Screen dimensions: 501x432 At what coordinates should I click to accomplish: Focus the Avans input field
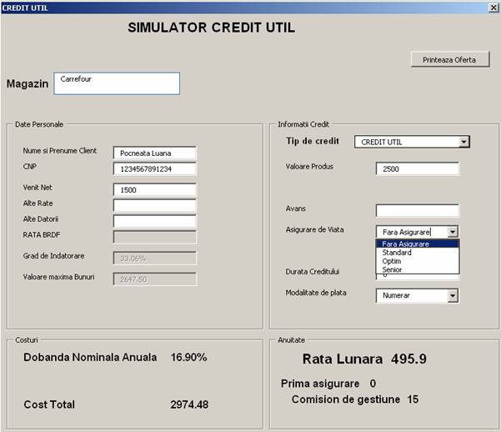pyautogui.click(x=417, y=210)
